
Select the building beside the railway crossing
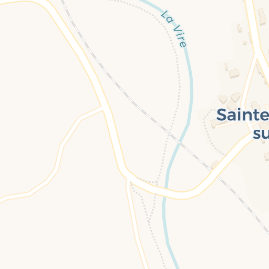(x=215, y=165)
